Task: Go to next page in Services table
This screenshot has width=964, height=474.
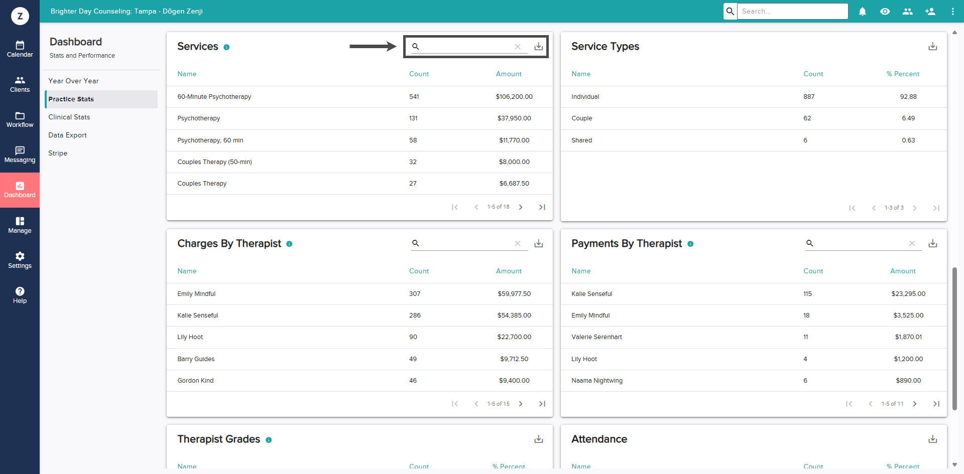Action: (x=520, y=207)
